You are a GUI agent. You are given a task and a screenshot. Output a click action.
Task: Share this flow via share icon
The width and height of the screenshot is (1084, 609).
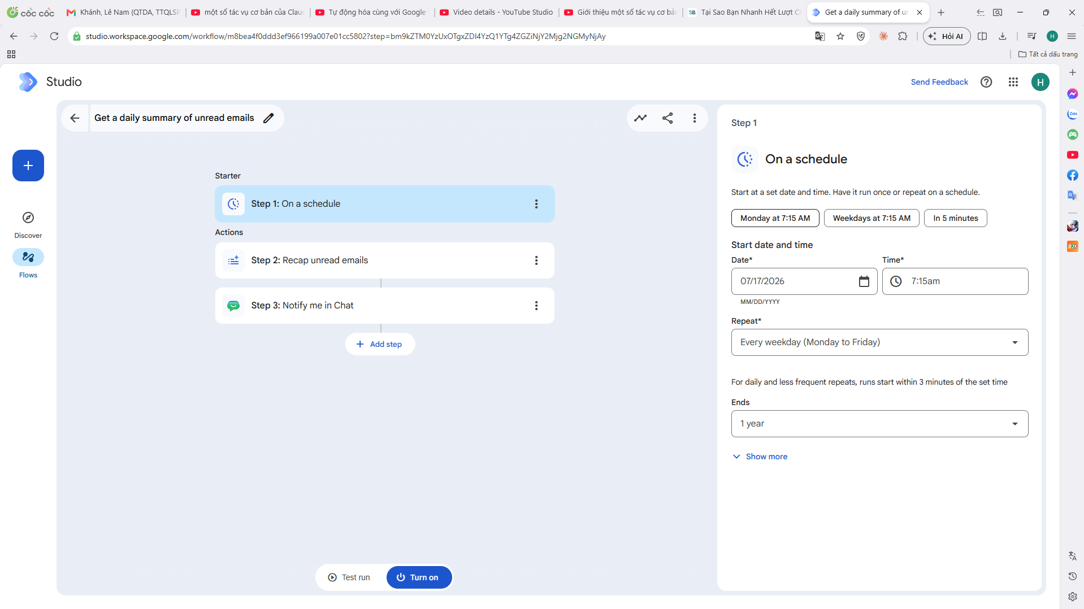point(667,118)
